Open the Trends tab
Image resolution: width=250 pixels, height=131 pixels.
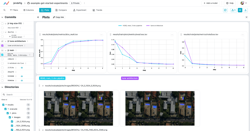click(97, 10)
